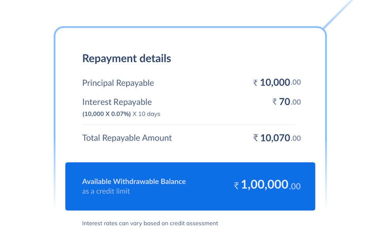Image resolution: width=377 pixels, height=236 pixels.
Task: Click the interest amount 70.00
Action: point(290,102)
